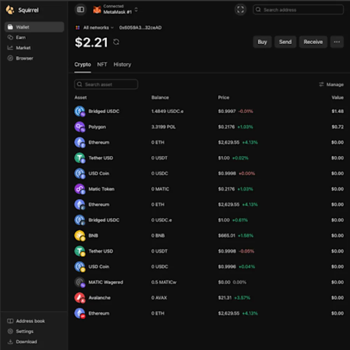Viewport: 350px width, 350px height.
Task: Refresh balance with the sync icon
Action: coord(116,42)
